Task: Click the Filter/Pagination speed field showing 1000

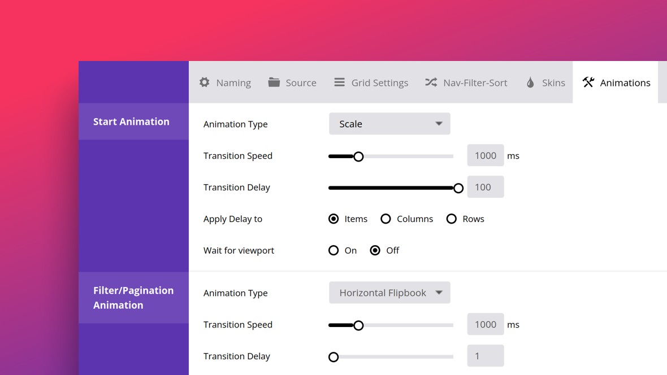Action: coord(486,324)
